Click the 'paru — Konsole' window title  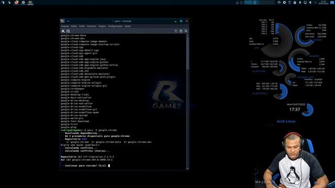pyautogui.click(x=122, y=21)
